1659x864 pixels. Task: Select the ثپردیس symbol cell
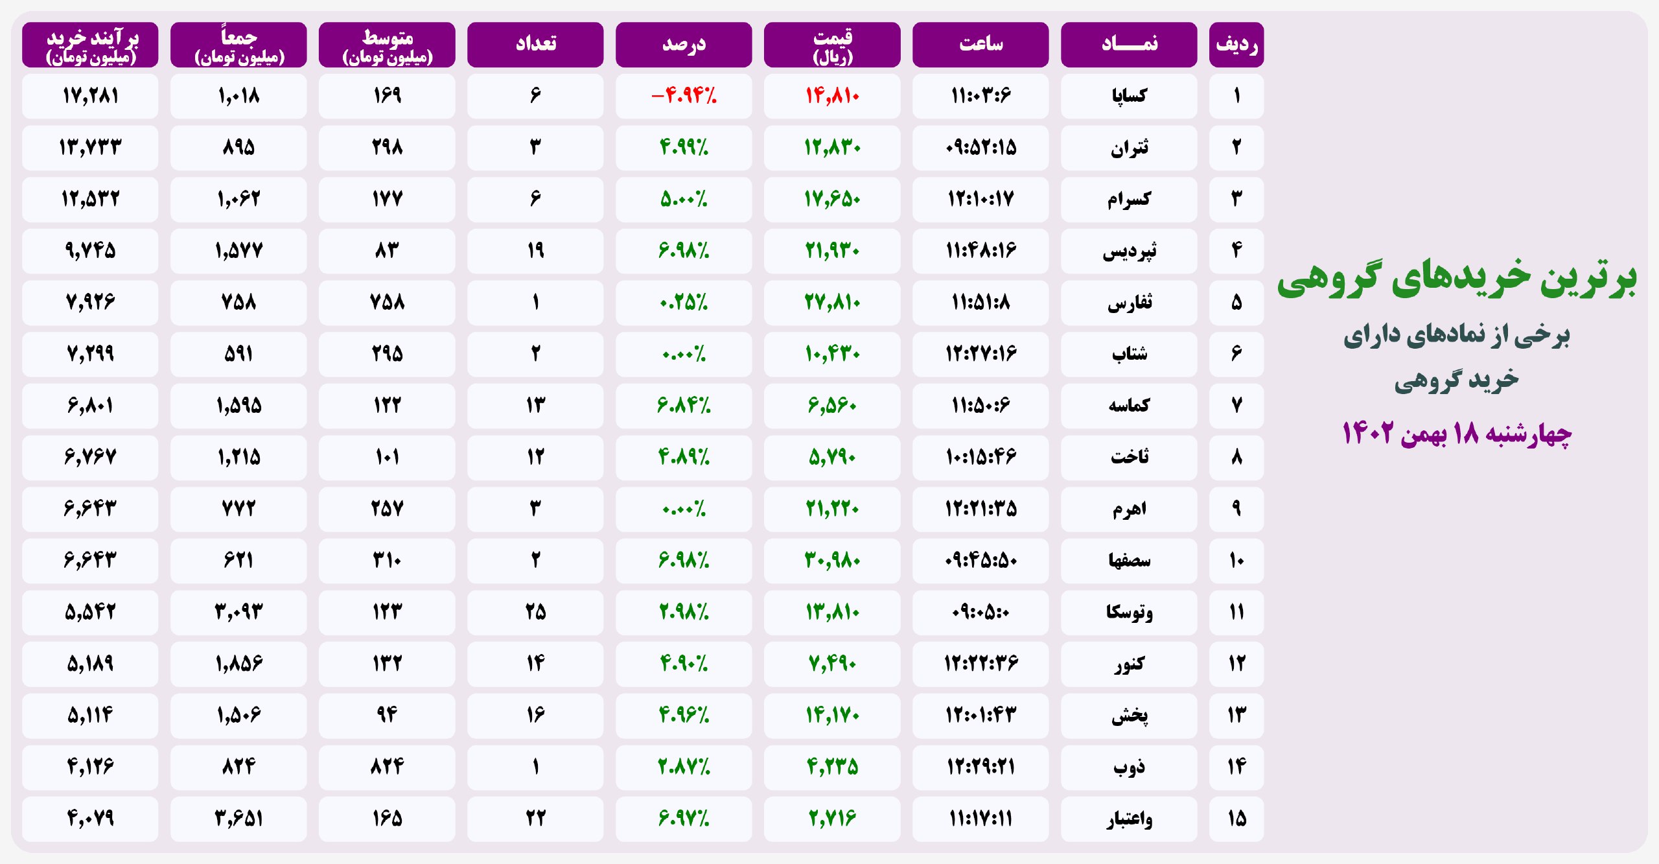point(1128,251)
